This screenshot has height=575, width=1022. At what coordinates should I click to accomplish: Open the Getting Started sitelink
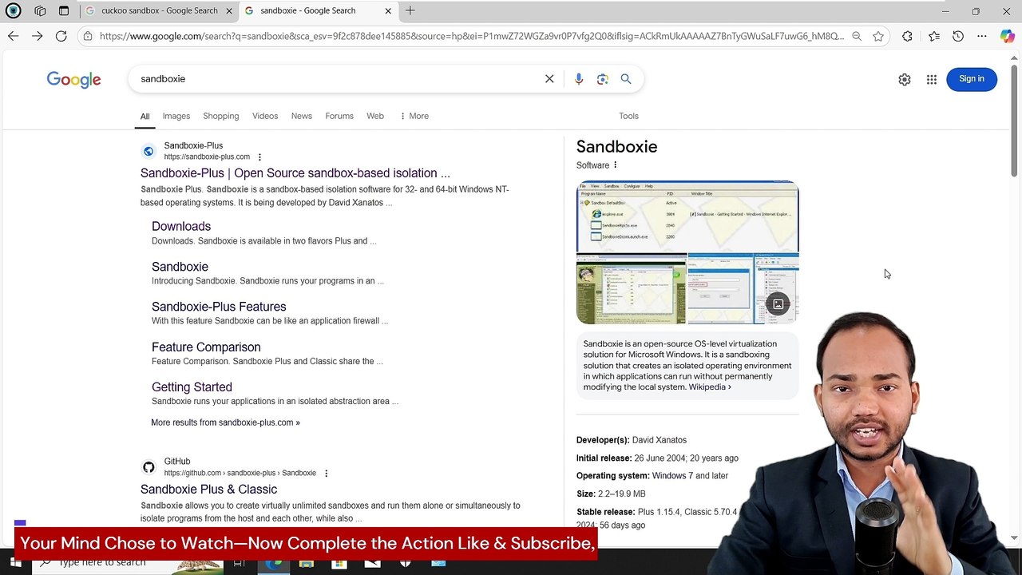(x=192, y=387)
